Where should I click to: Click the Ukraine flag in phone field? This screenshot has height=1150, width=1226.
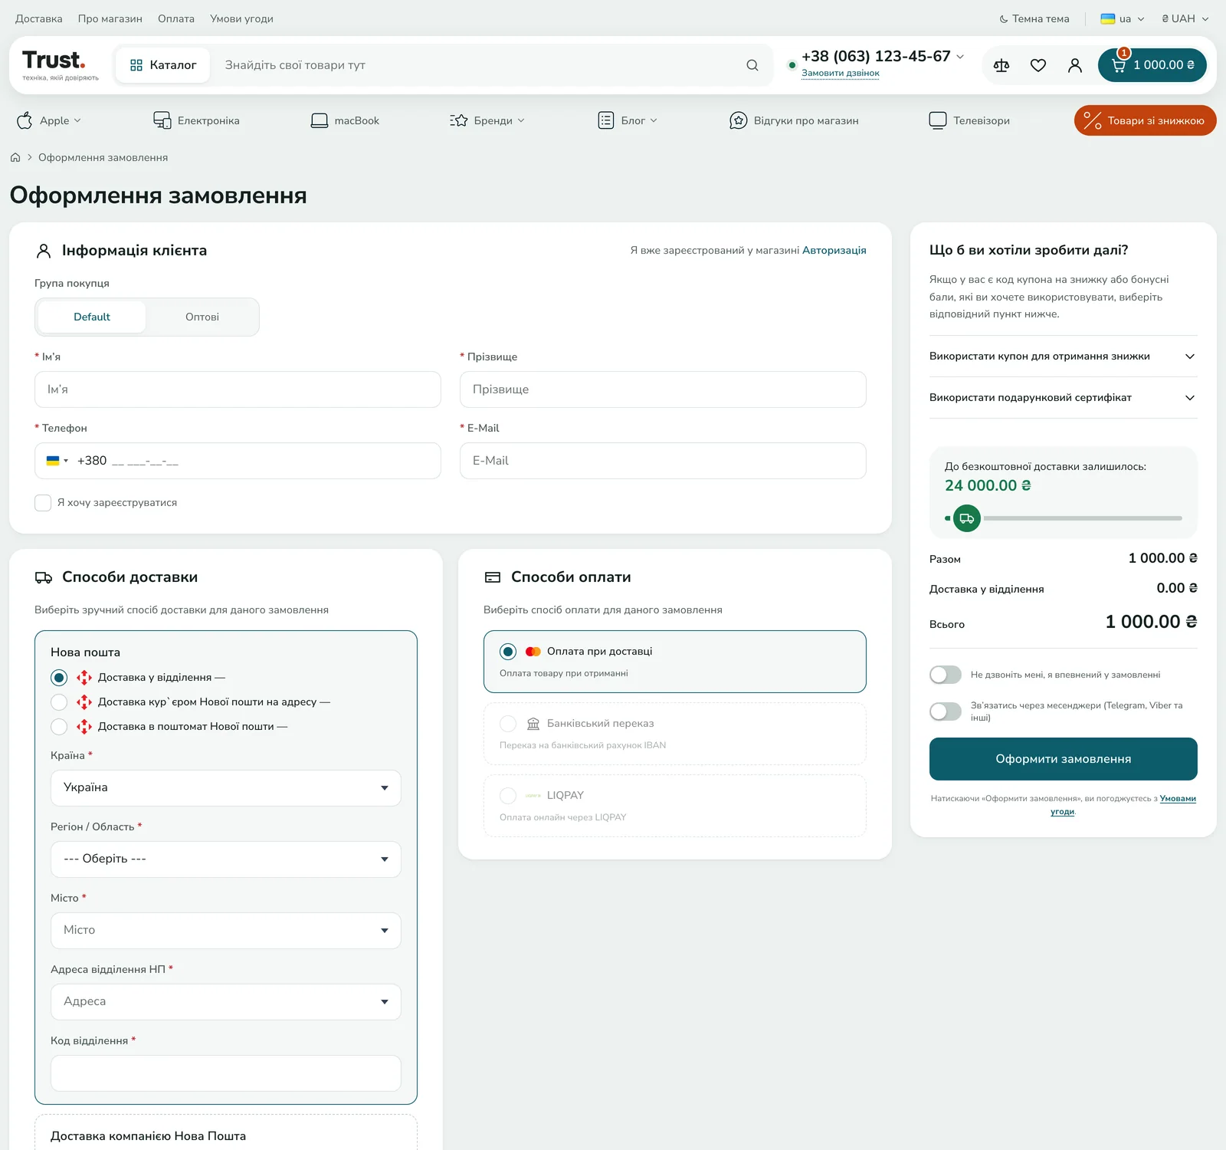tap(53, 461)
